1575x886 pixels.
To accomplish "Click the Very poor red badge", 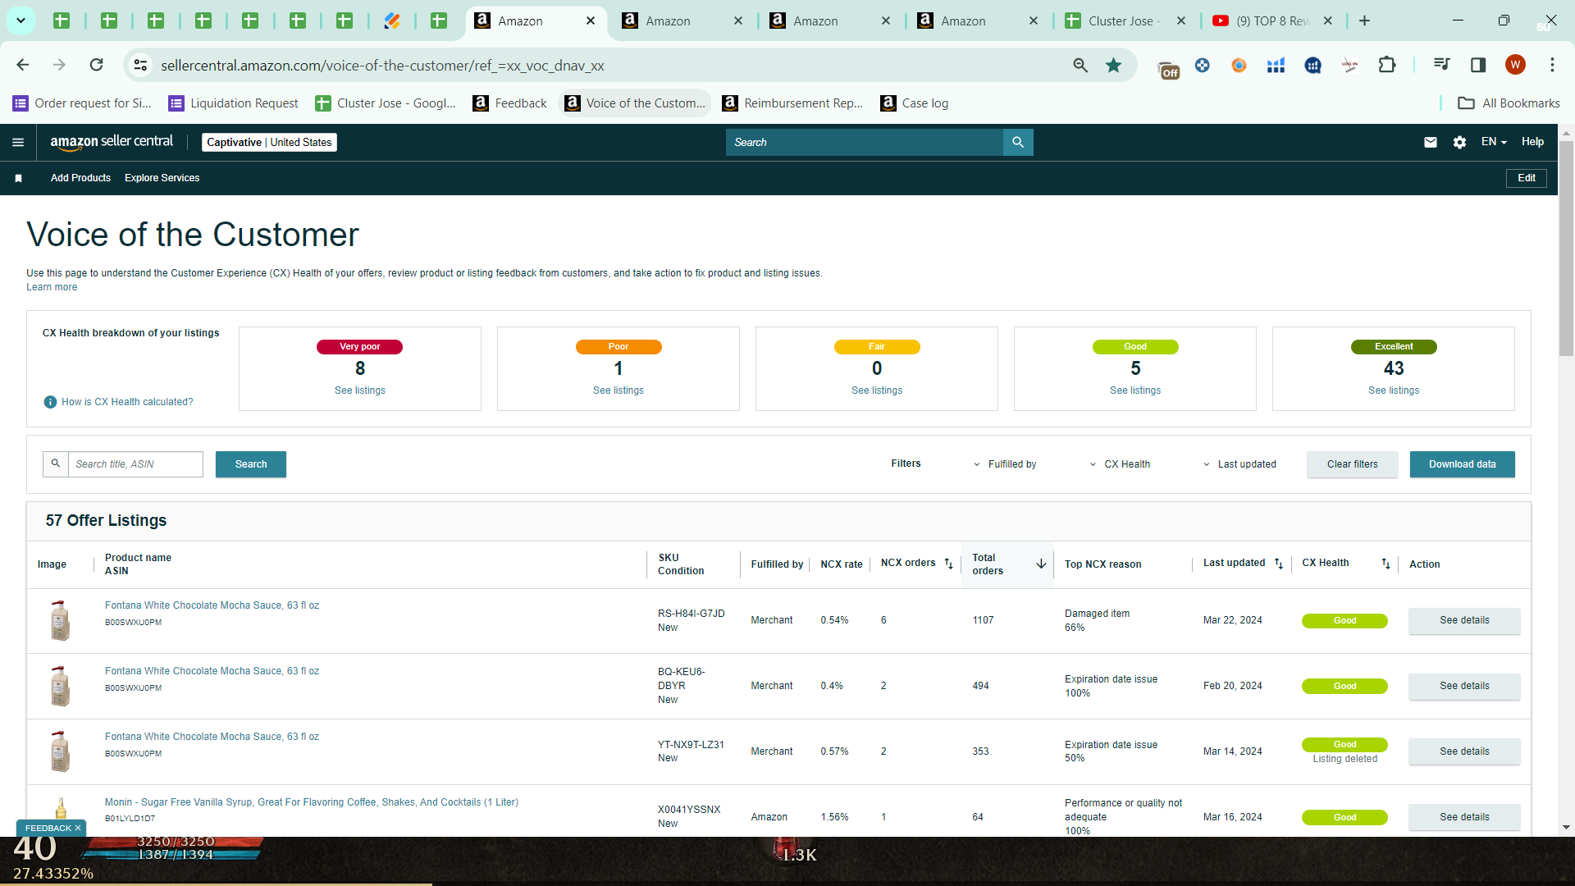I will pos(359,347).
